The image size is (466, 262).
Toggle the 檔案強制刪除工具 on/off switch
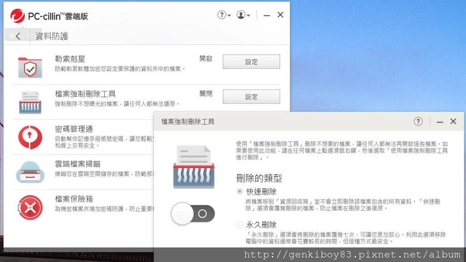(x=192, y=214)
